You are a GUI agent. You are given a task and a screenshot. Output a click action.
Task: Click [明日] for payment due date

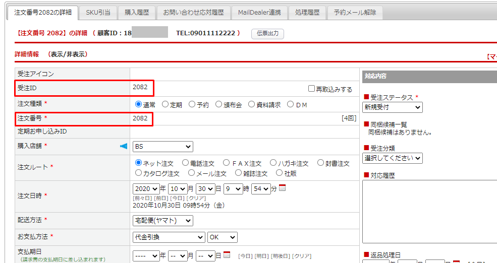click(x=261, y=256)
